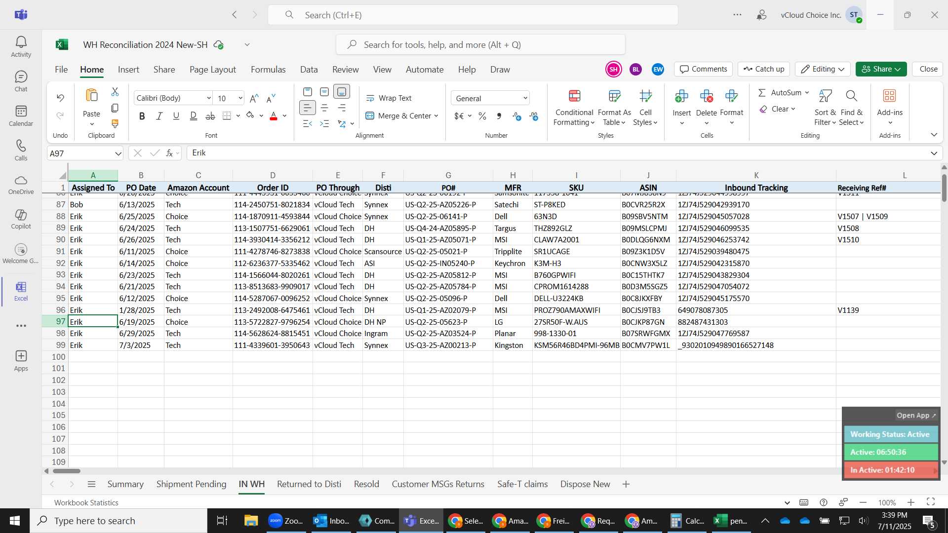The width and height of the screenshot is (948, 533).
Task: Click the Teams search box
Action: pos(473,15)
